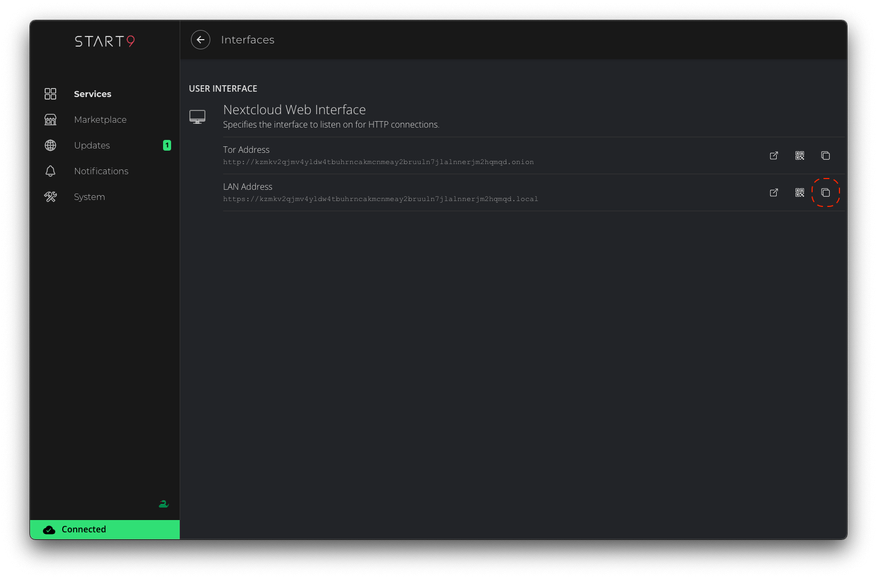Click the Connected status bar
Image resolution: width=877 pixels, height=579 pixels.
pyautogui.click(x=105, y=529)
